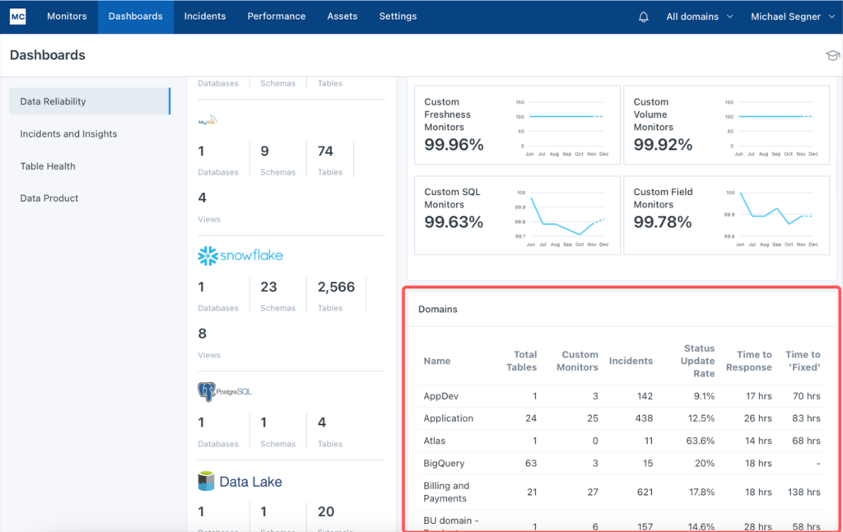Viewport: 843px width, 532px height.
Task: Click the Snowflake logo
Action: click(x=240, y=256)
